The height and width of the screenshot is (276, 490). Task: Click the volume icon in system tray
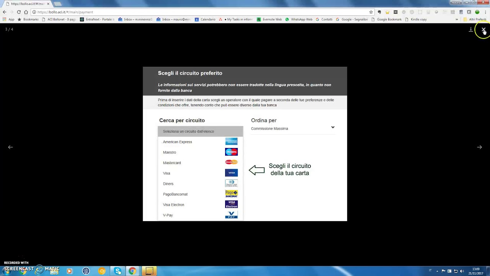pyautogui.click(x=462, y=271)
